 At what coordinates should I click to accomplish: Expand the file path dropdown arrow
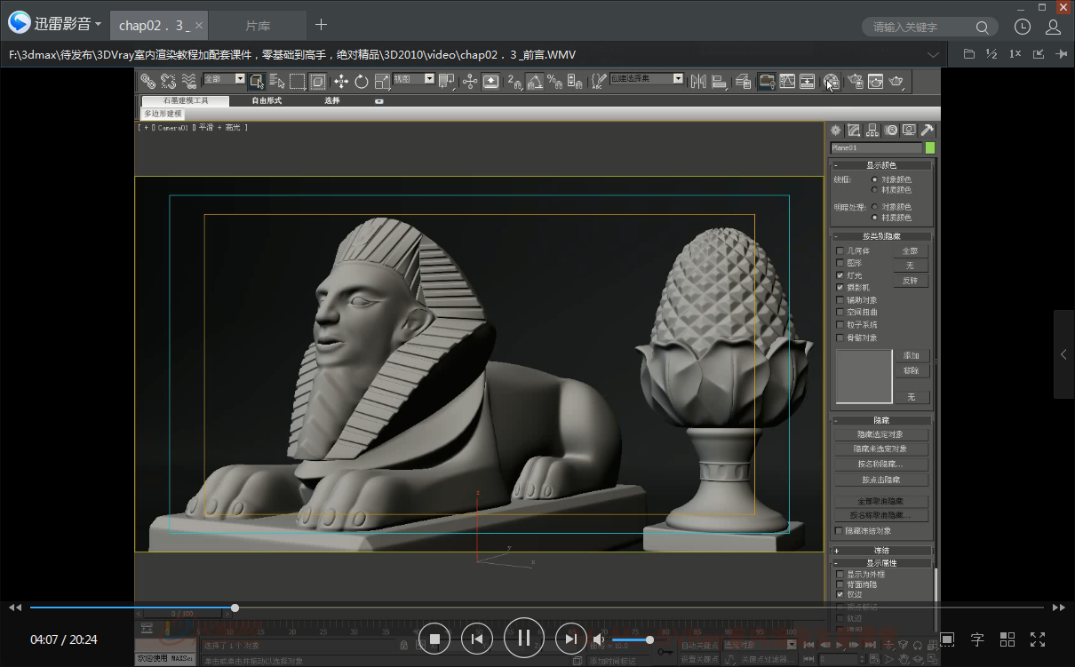click(933, 54)
